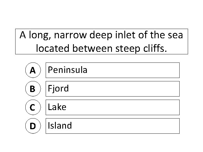Click the Peninsula answer box
Image resolution: width=203 pixels, height=152 pixels.
[x=113, y=70]
